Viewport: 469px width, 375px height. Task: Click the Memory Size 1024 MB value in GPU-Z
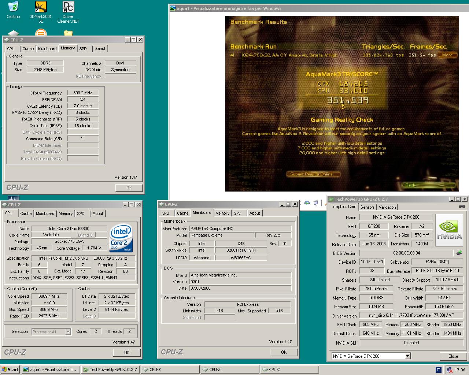point(376,307)
